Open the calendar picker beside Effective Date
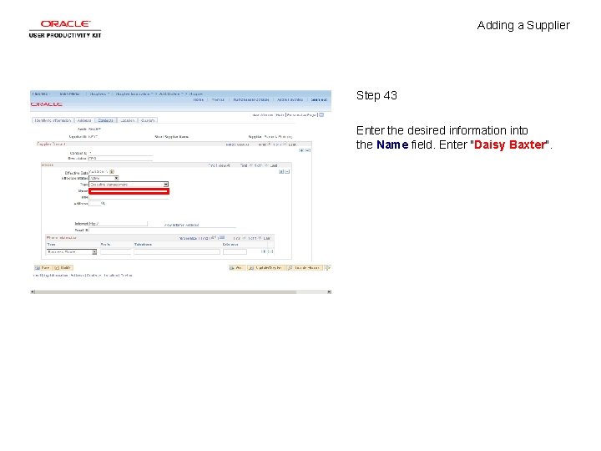601x451 pixels. tap(112, 171)
